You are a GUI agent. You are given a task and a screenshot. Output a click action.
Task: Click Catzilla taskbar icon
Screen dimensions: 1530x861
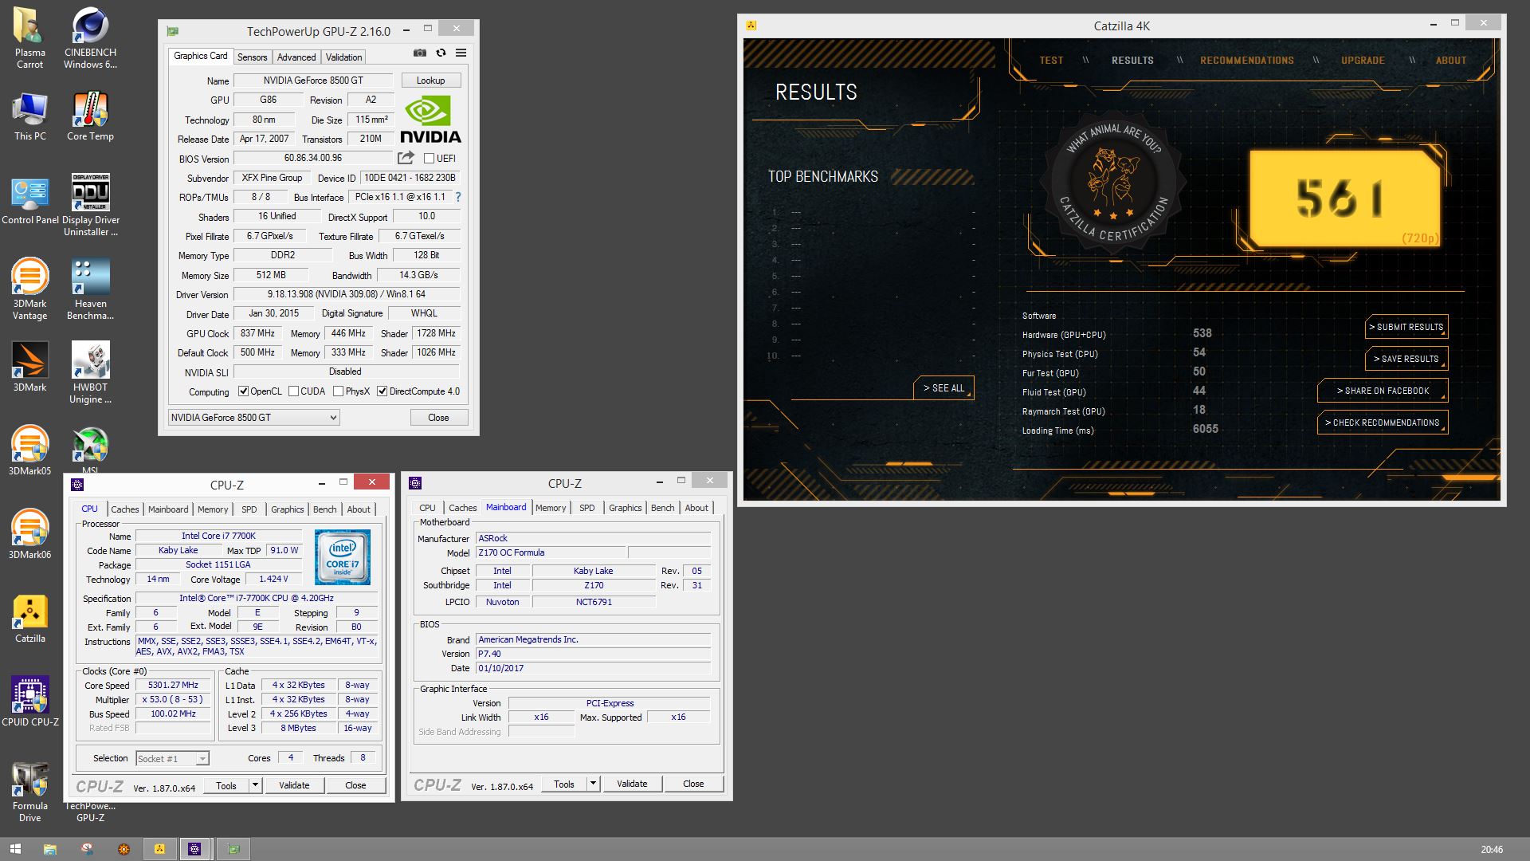pyautogui.click(x=159, y=849)
